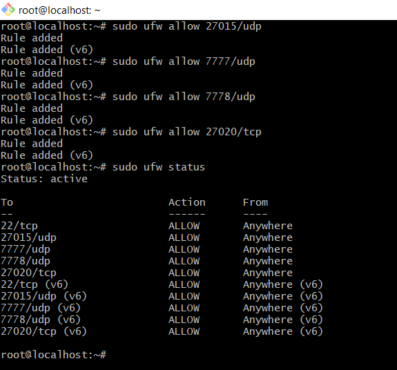Click ALLOW in the 7778/udp (v6) row
Screen dimensions: 397x370
tap(184, 320)
